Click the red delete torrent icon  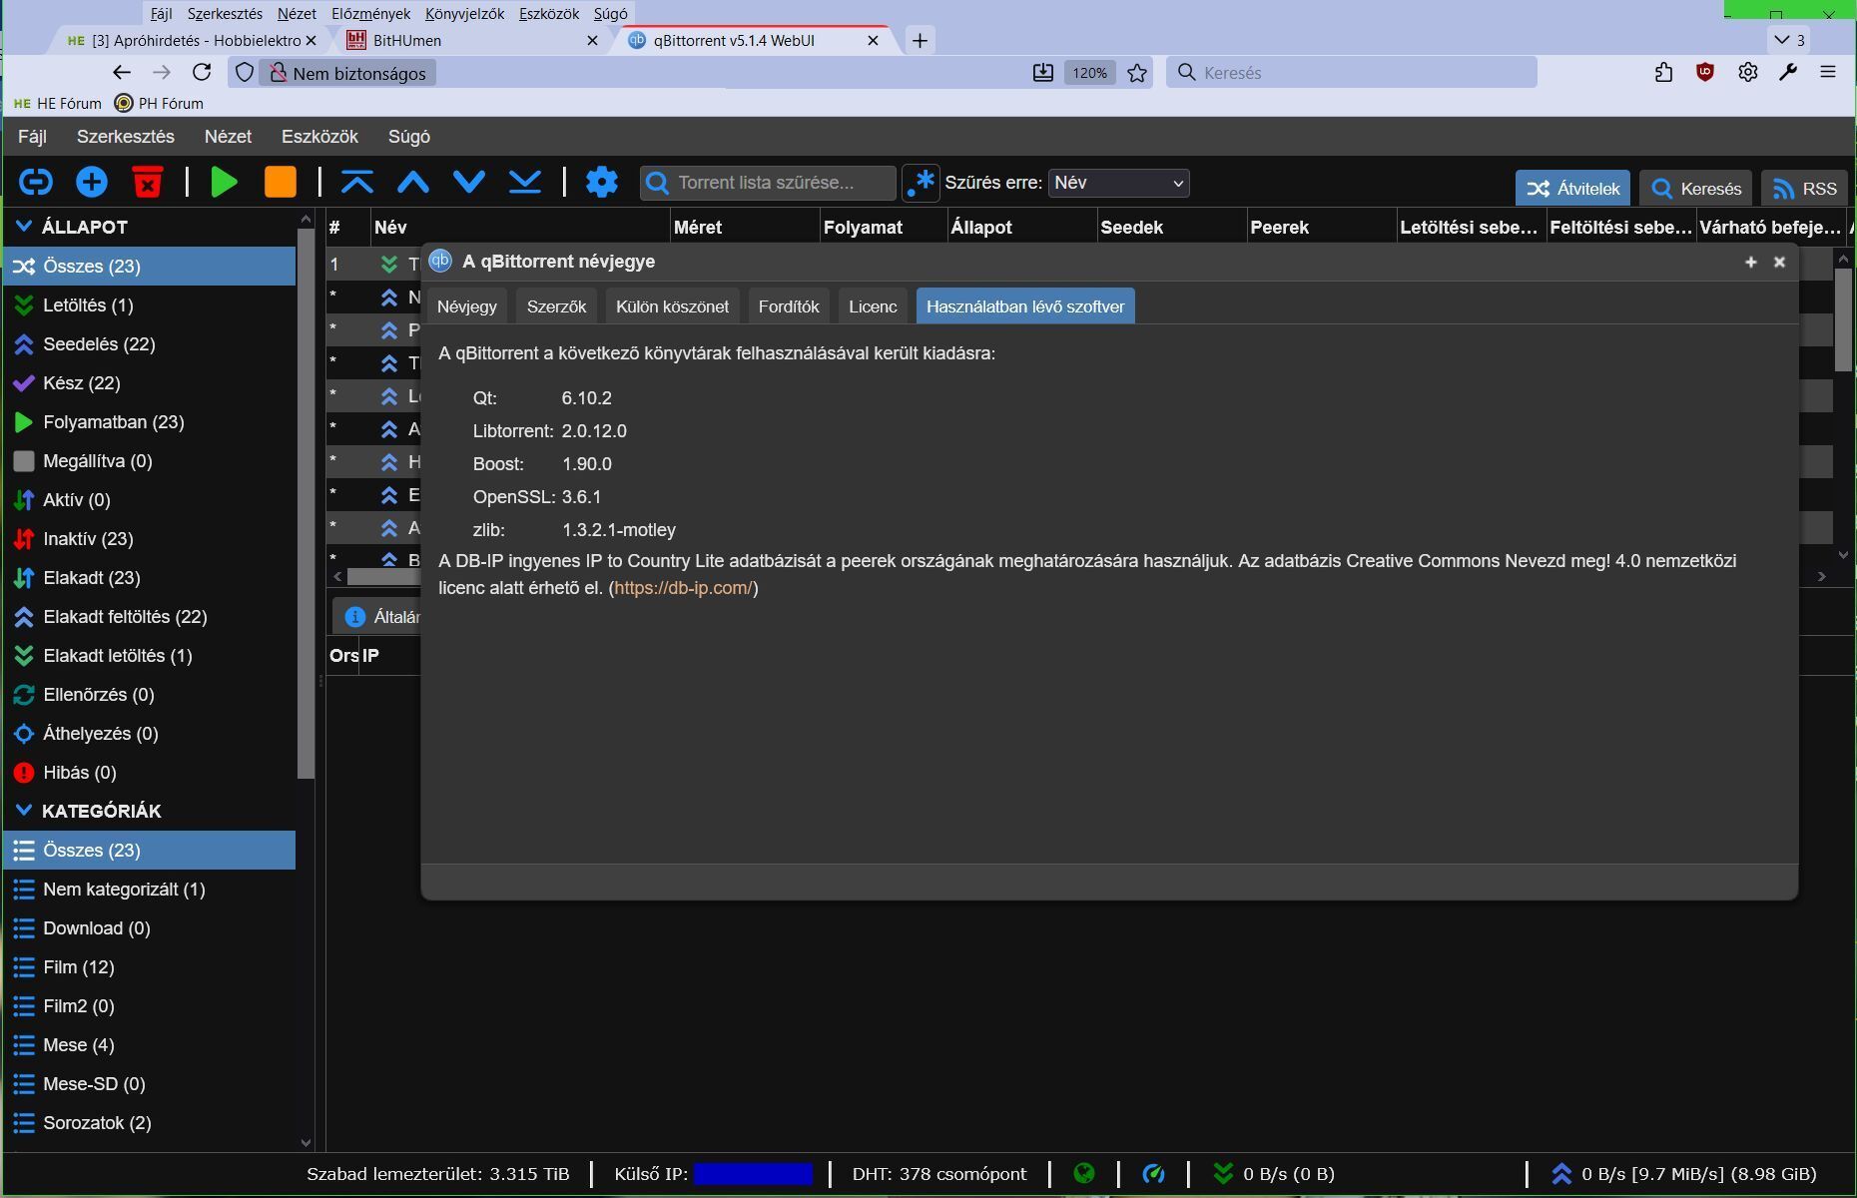point(148,183)
